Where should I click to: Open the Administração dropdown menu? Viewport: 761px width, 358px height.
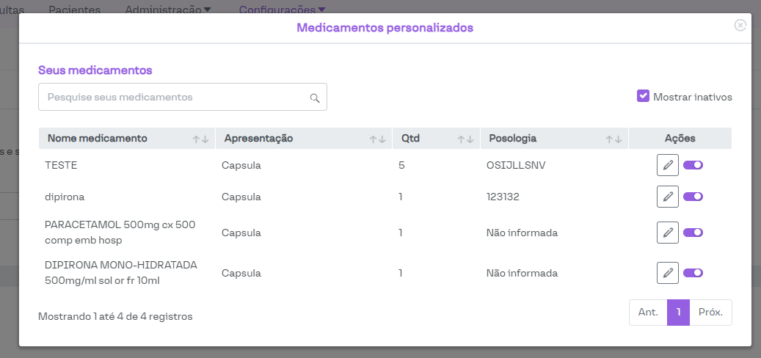click(168, 10)
